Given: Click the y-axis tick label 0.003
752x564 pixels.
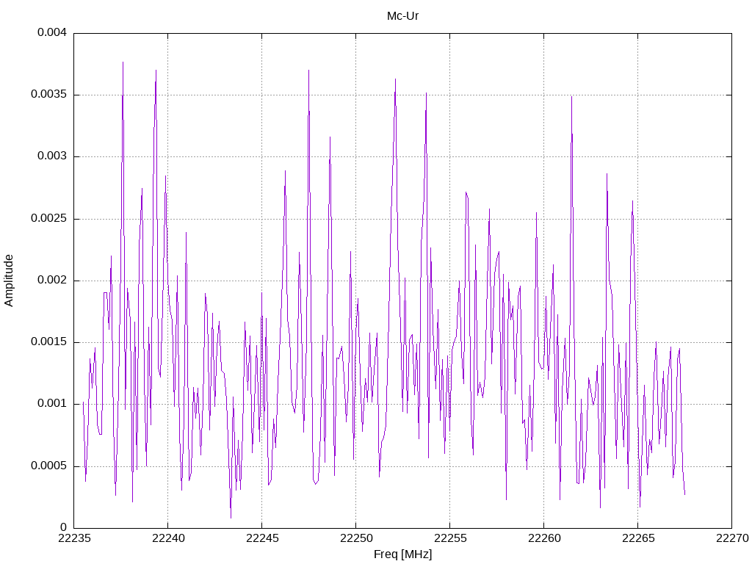Looking at the screenshot, I should tap(52, 156).
